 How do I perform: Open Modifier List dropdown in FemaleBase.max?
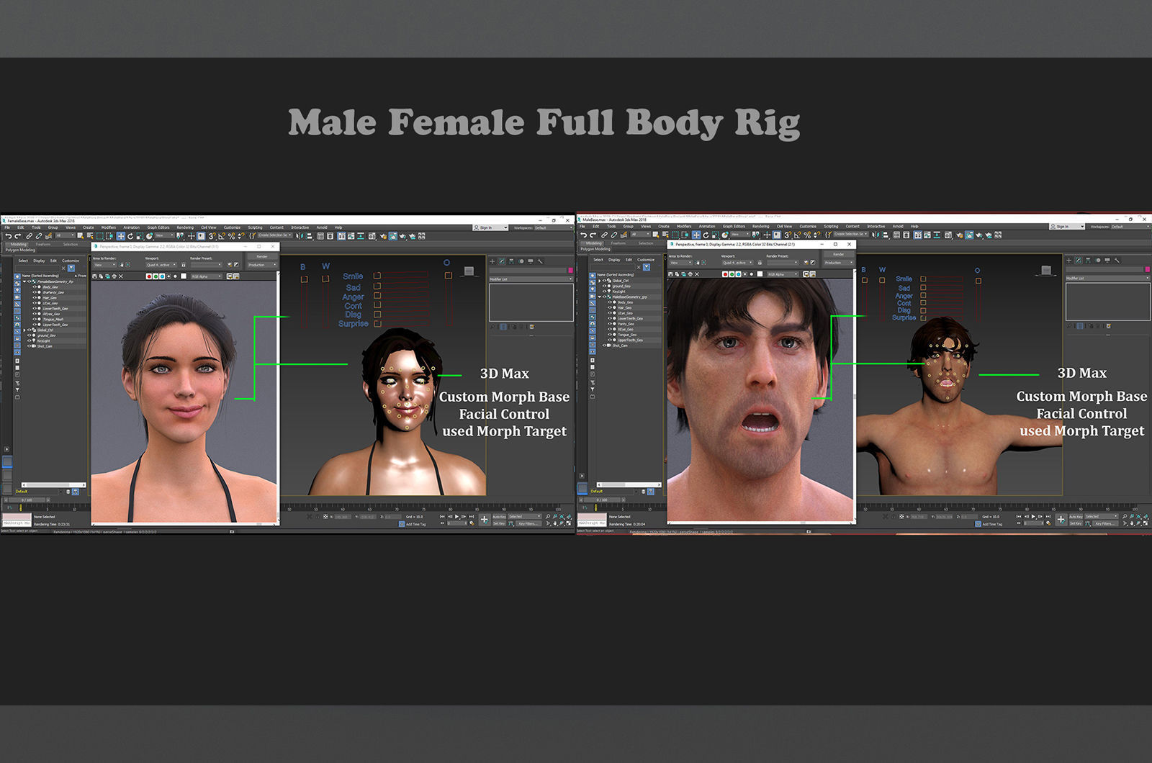(x=531, y=279)
